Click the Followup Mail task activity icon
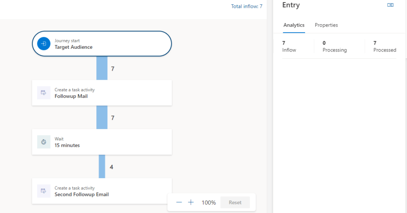This screenshot has width=407, height=213. pyautogui.click(x=44, y=93)
